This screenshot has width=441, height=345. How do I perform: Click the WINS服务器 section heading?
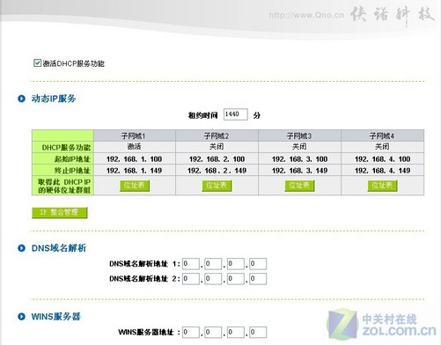55,317
